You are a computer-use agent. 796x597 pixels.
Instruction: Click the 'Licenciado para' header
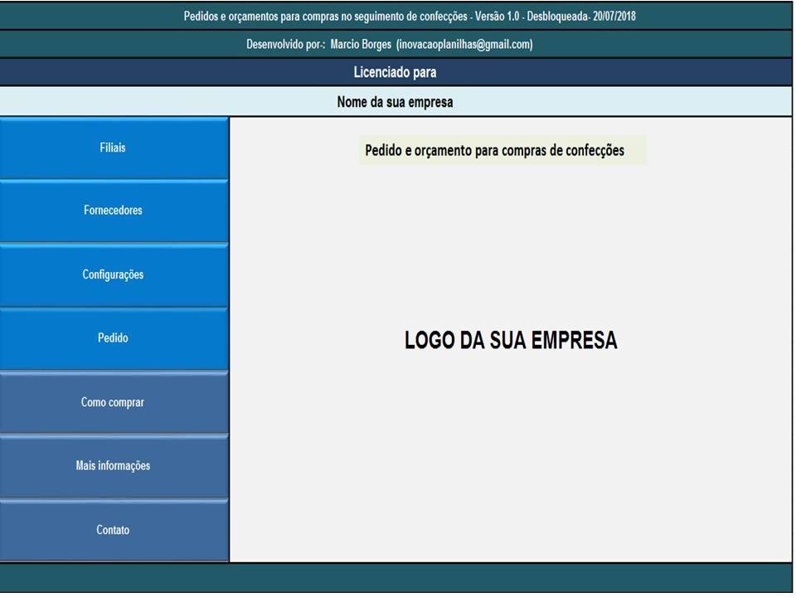tap(396, 72)
